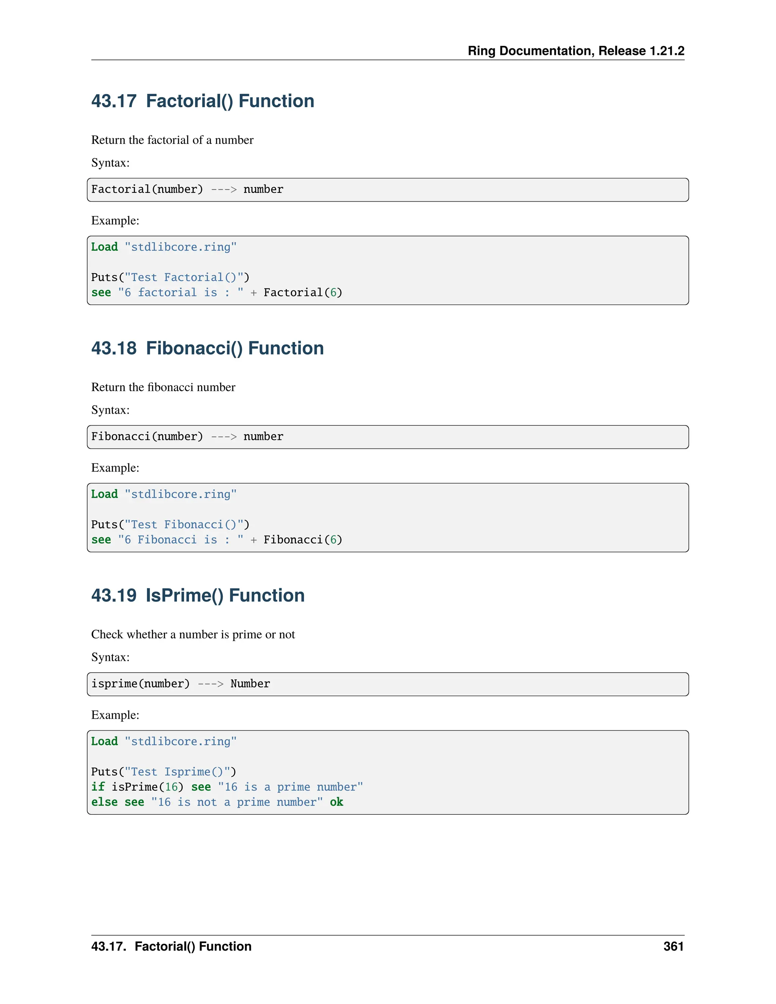Click the "else see" line ending with ok
The width and height of the screenshot is (776, 1004).
[x=217, y=803]
